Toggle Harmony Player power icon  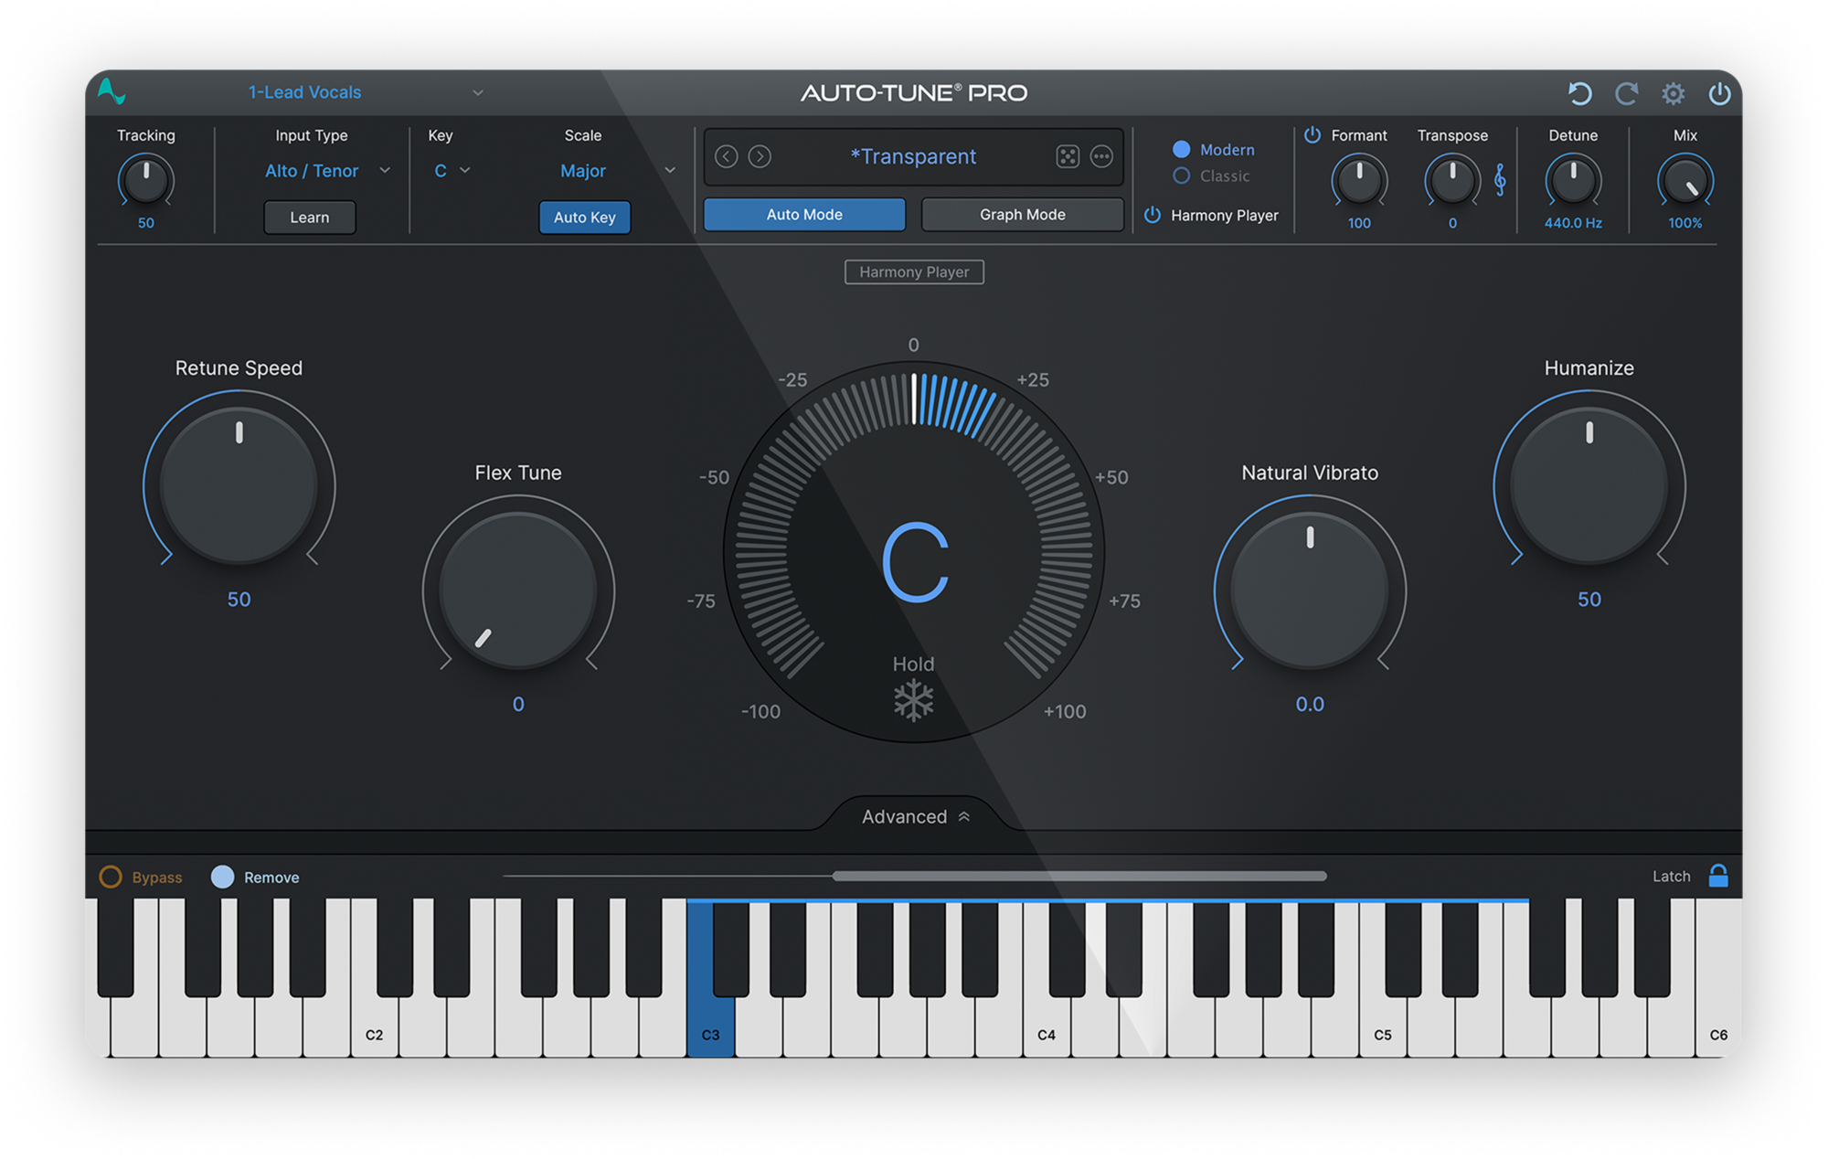pyautogui.click(x=1153, y=215)
